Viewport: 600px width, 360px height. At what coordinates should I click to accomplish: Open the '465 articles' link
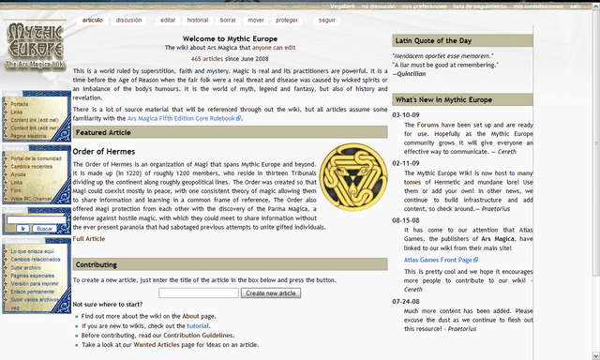(x=207, y=59)
